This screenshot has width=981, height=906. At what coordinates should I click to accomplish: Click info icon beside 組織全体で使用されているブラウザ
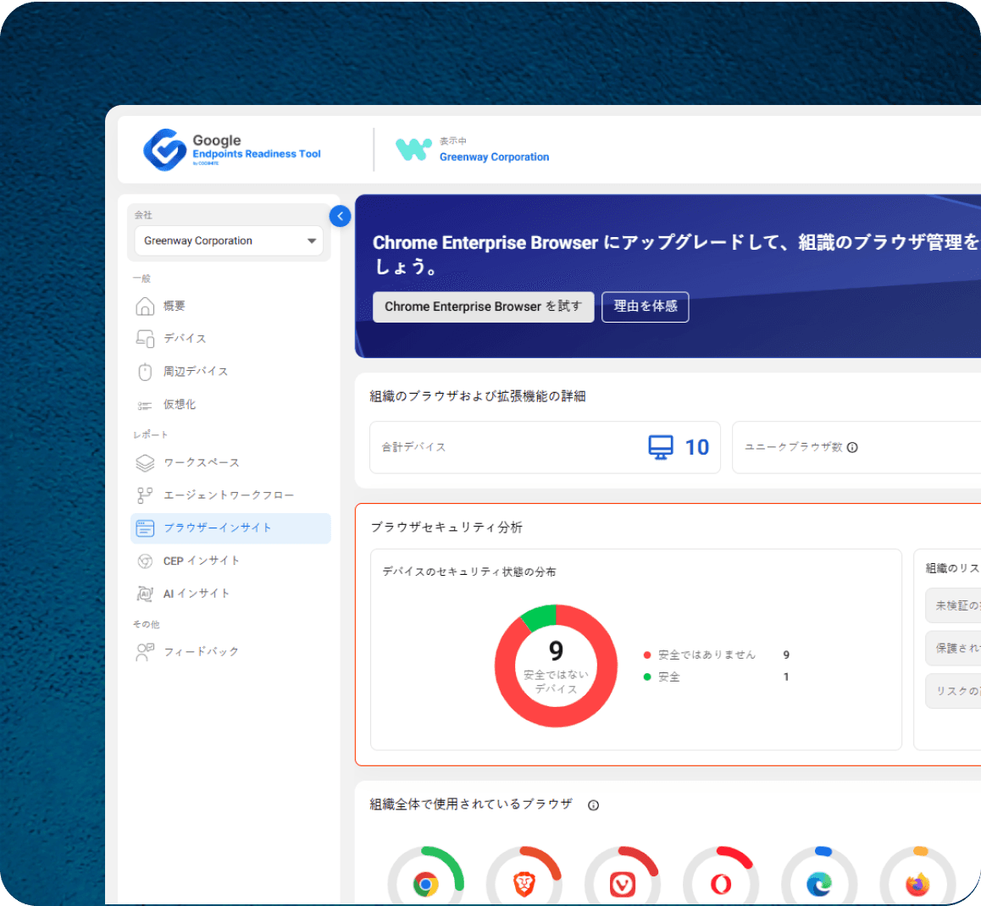tap(593, 805)
